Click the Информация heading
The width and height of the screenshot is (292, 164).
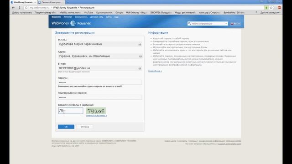tap(158, 32)
